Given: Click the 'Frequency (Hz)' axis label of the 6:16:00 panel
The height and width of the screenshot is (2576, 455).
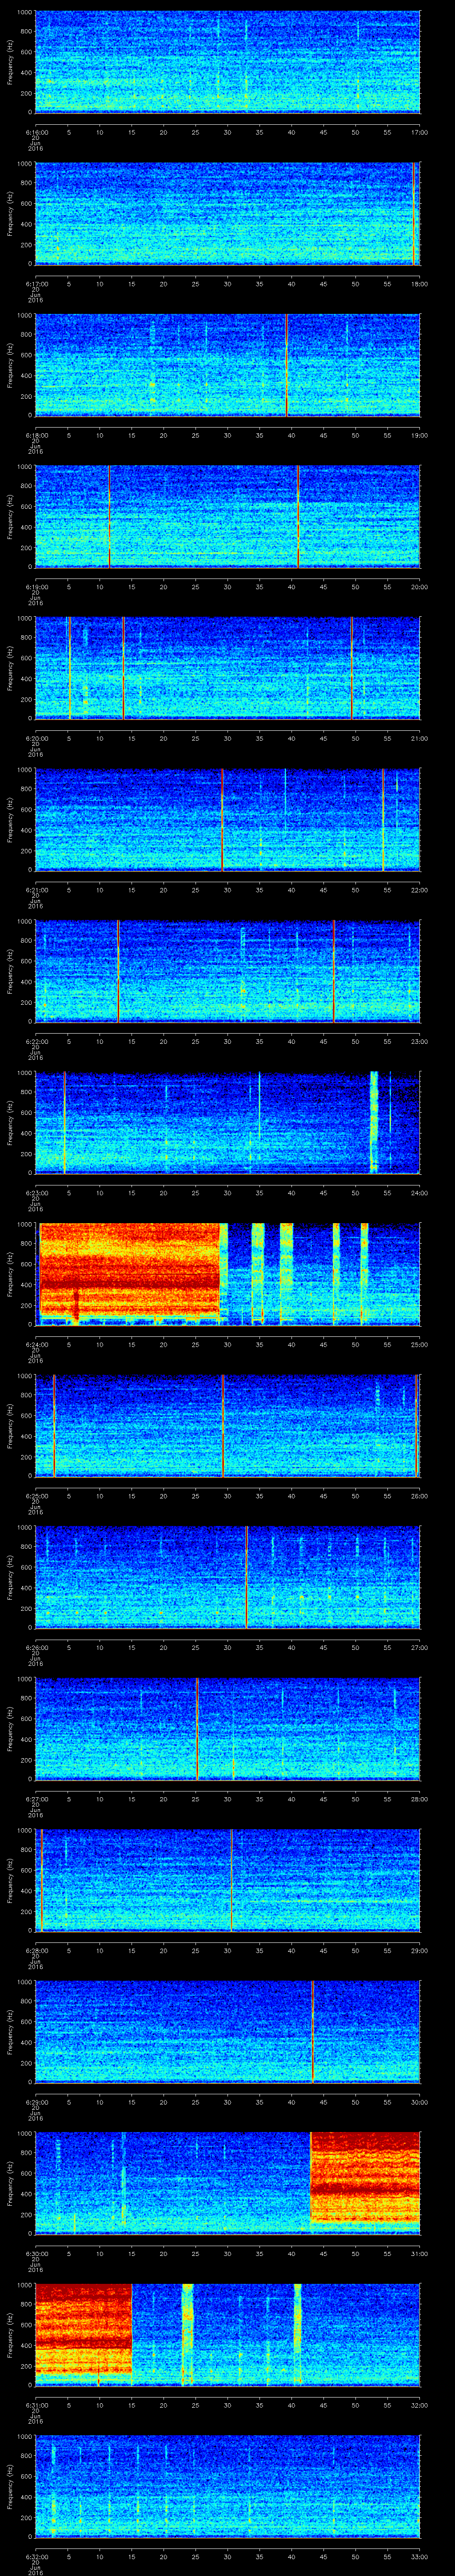Looking at the screenshot, I should (x=10, y=62).
